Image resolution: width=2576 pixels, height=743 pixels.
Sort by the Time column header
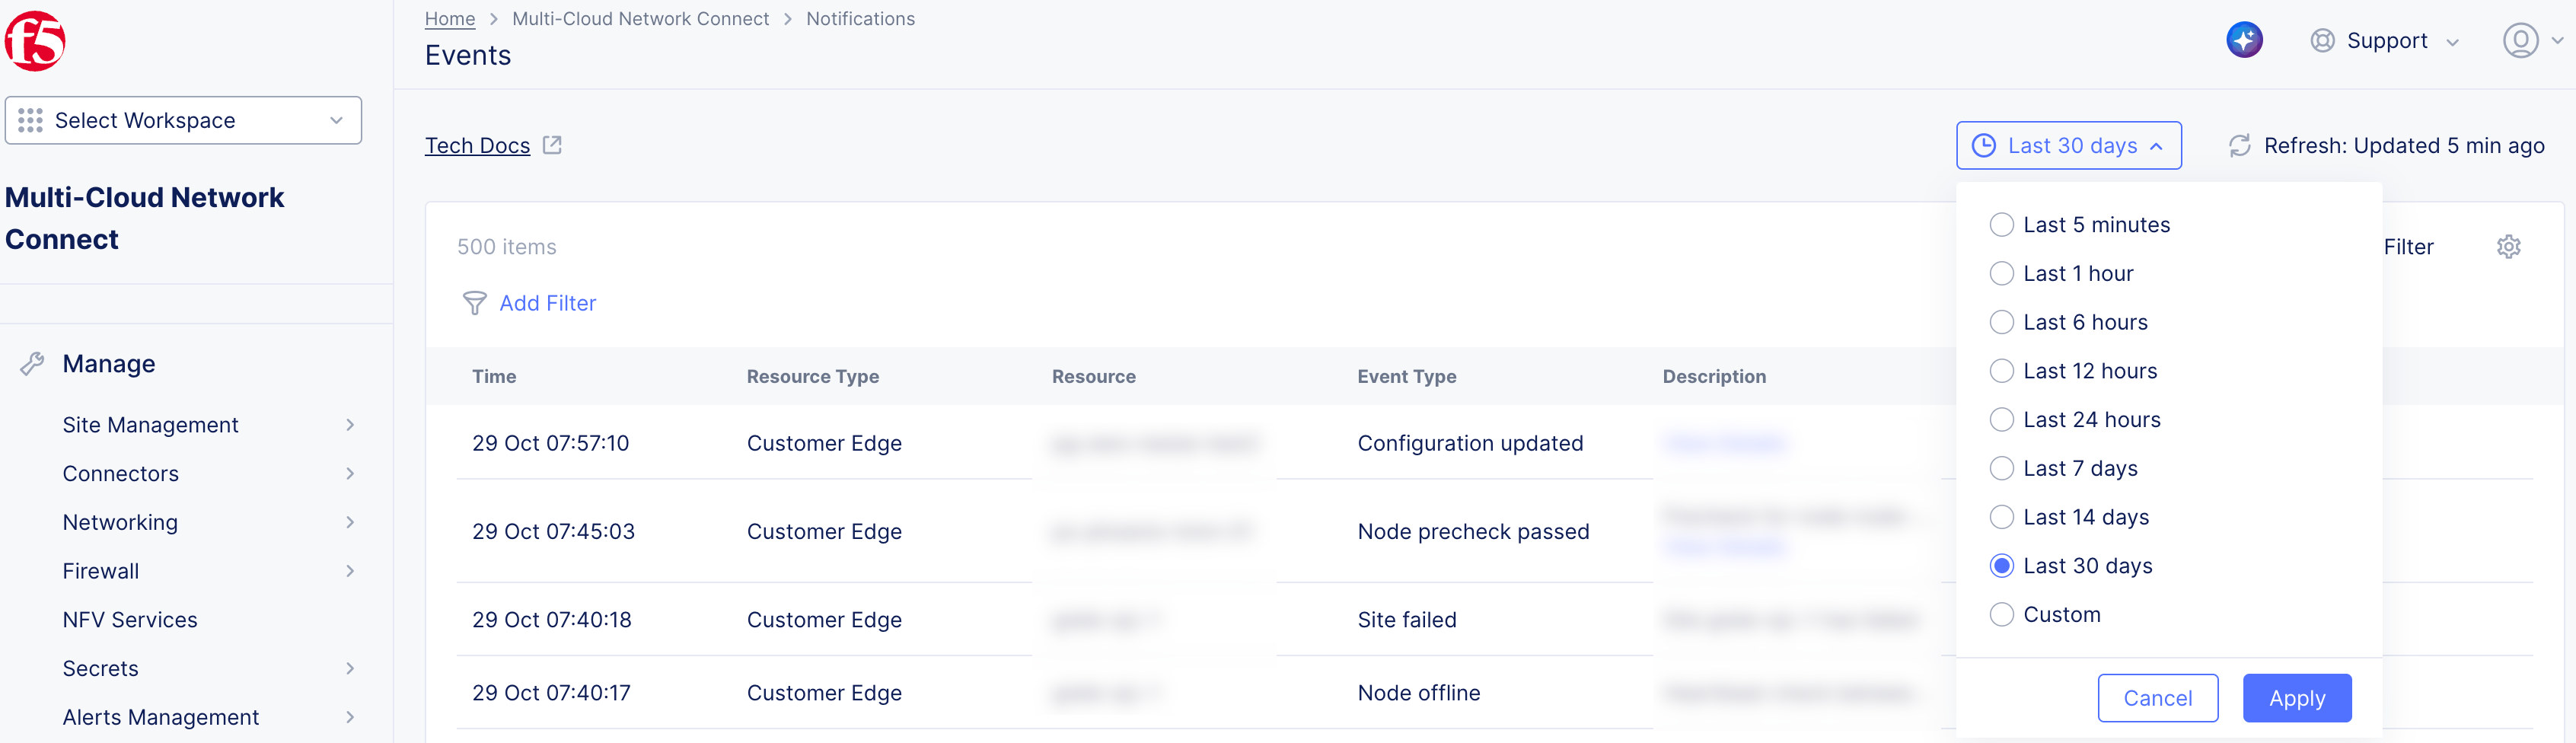[494, 377]
